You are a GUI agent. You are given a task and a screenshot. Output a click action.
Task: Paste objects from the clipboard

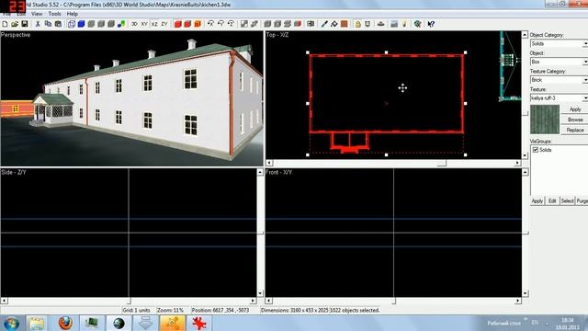pos(58,24)
